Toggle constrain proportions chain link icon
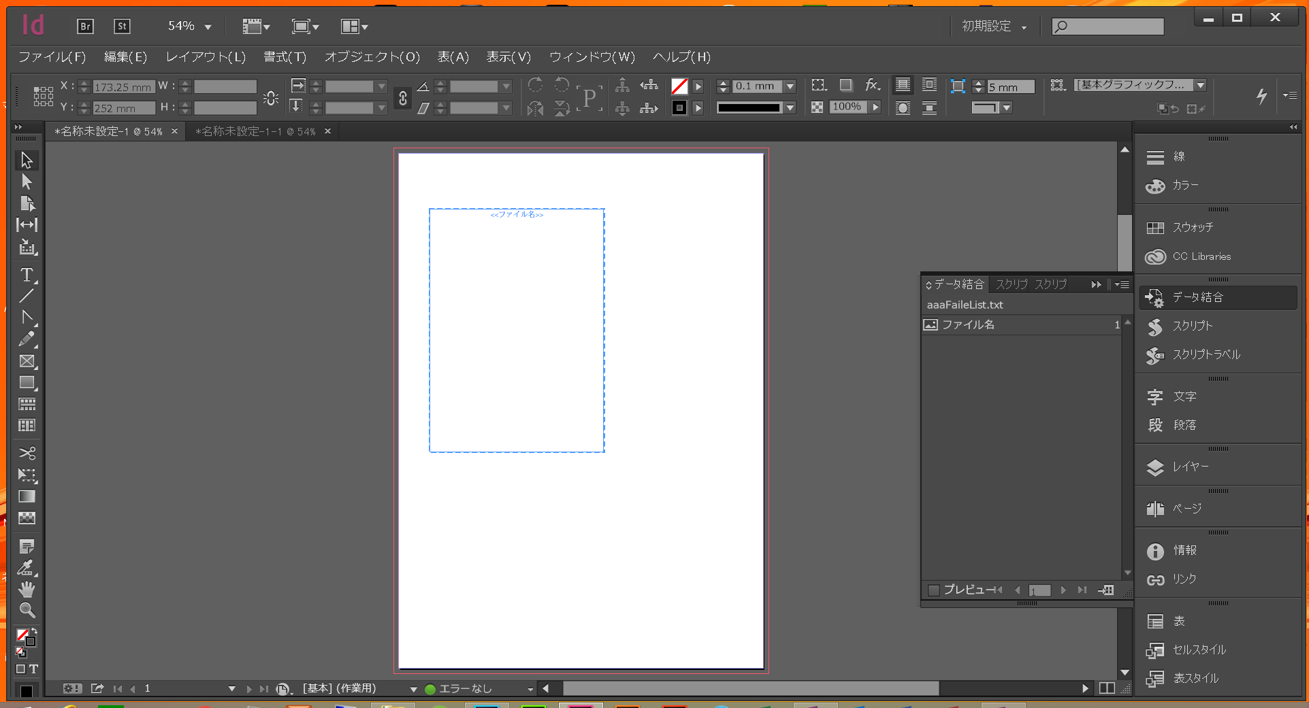The width and height of the screenshot is (1309, 708). coord(403,98)
